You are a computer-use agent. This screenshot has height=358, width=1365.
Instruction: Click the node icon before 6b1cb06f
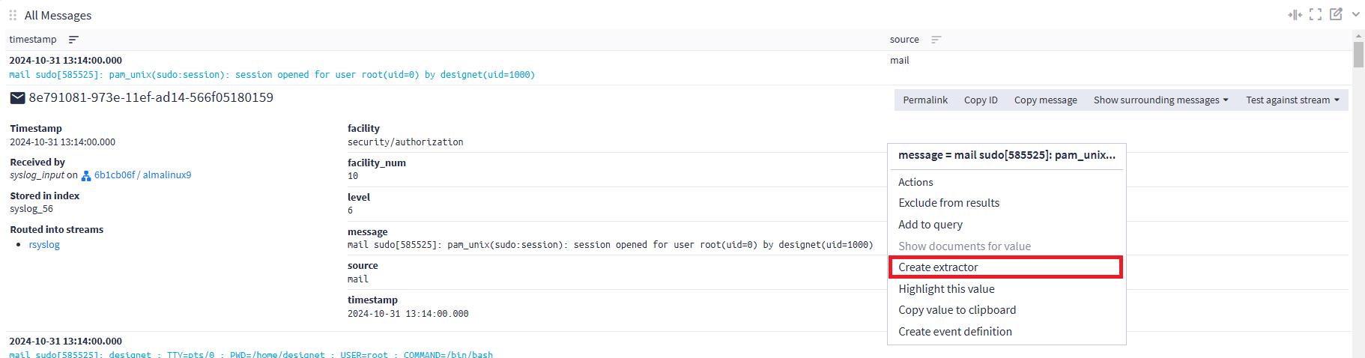(x=86, y=176)
